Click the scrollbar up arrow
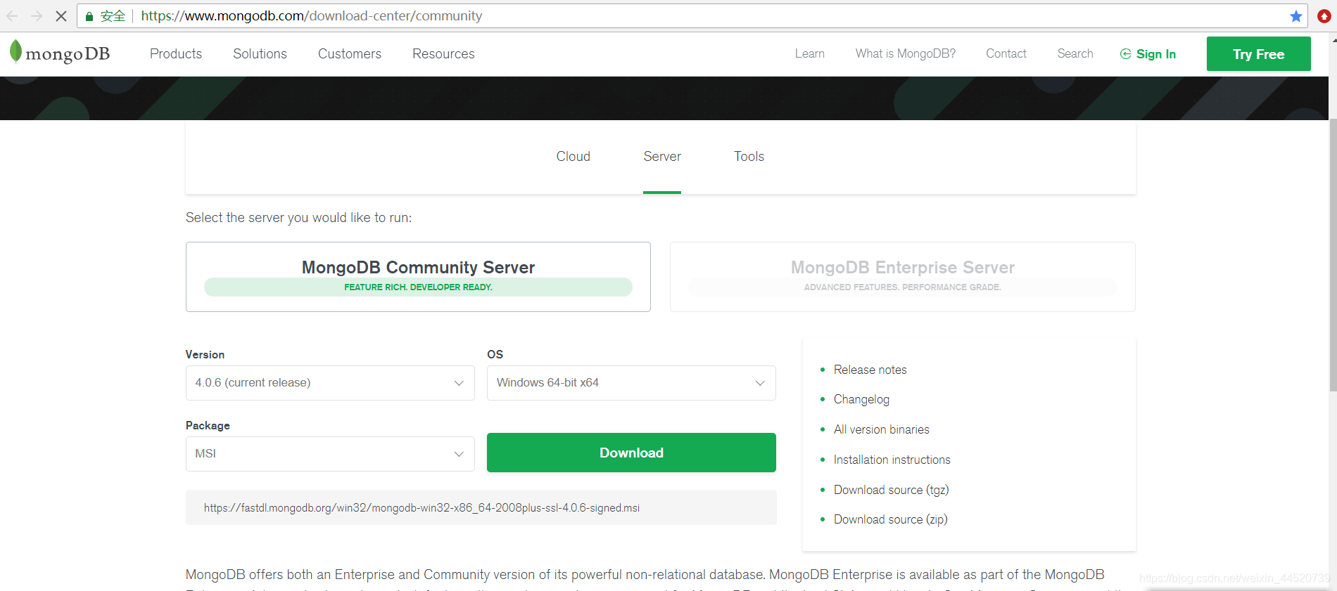 1333,39
